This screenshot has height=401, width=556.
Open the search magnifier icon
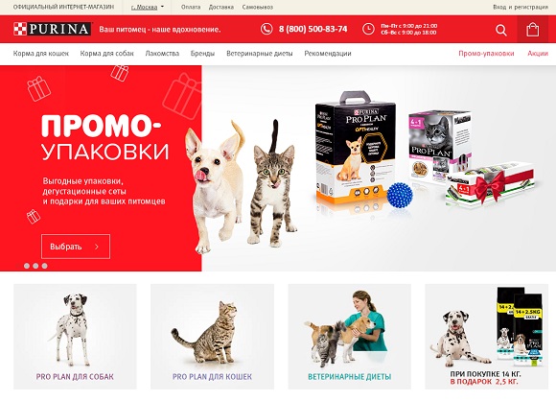point(500,30)
